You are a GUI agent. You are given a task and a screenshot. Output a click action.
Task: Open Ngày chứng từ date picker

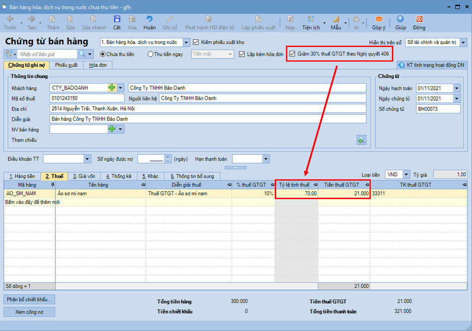coord(457,99)
